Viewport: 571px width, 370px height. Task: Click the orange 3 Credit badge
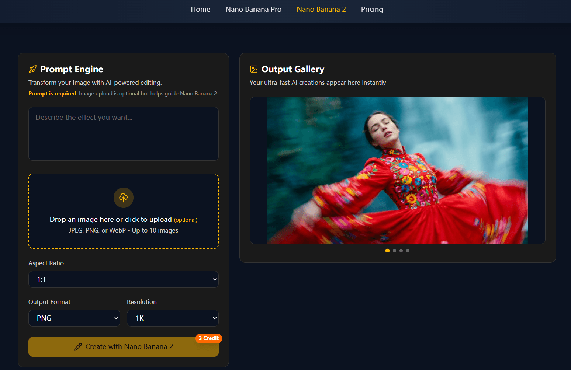(x=208, y=338)
